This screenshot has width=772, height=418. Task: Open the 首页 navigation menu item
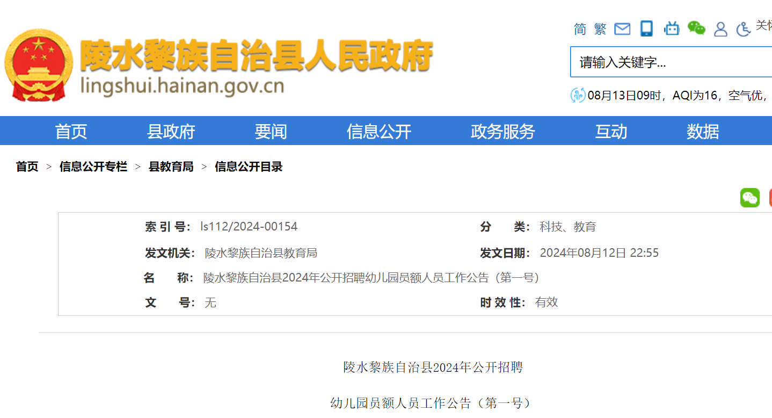(x=71, y=131)
